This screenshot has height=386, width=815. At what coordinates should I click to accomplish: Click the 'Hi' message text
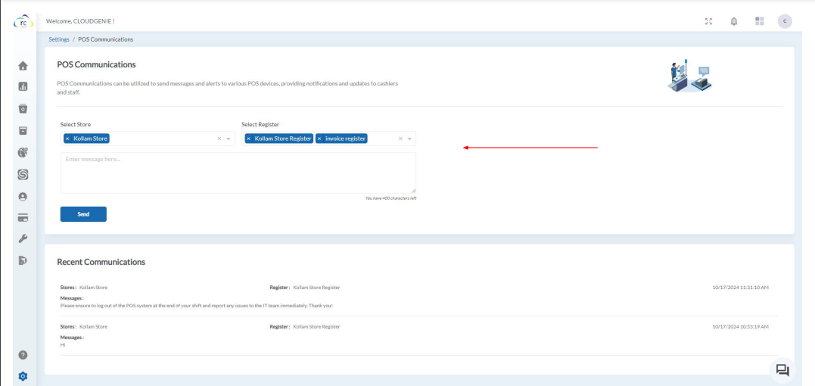pyautogui.click(x=63, y=344)
